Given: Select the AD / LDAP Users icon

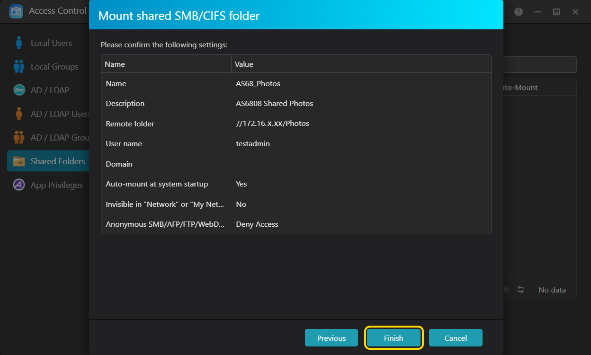Looking at the screenshot, I should (x=19, y=114).
